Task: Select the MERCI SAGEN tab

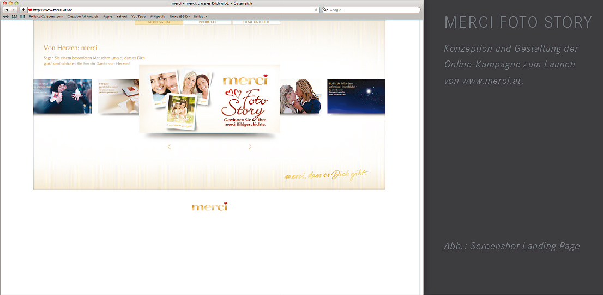Action: tap(159, 22)
